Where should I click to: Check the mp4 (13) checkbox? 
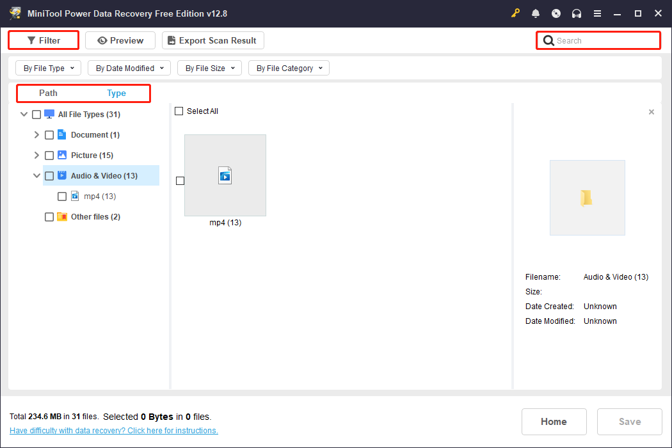pos(62,196)
